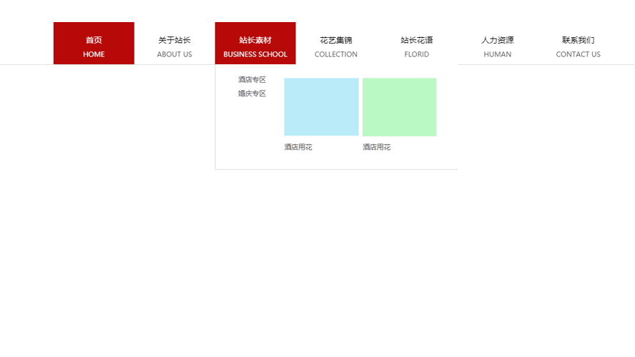Select the 站长素材 BUSINESS SCHOOL menu
The width and height of the screenshot is (635, 357).
(x=255, y=44)
